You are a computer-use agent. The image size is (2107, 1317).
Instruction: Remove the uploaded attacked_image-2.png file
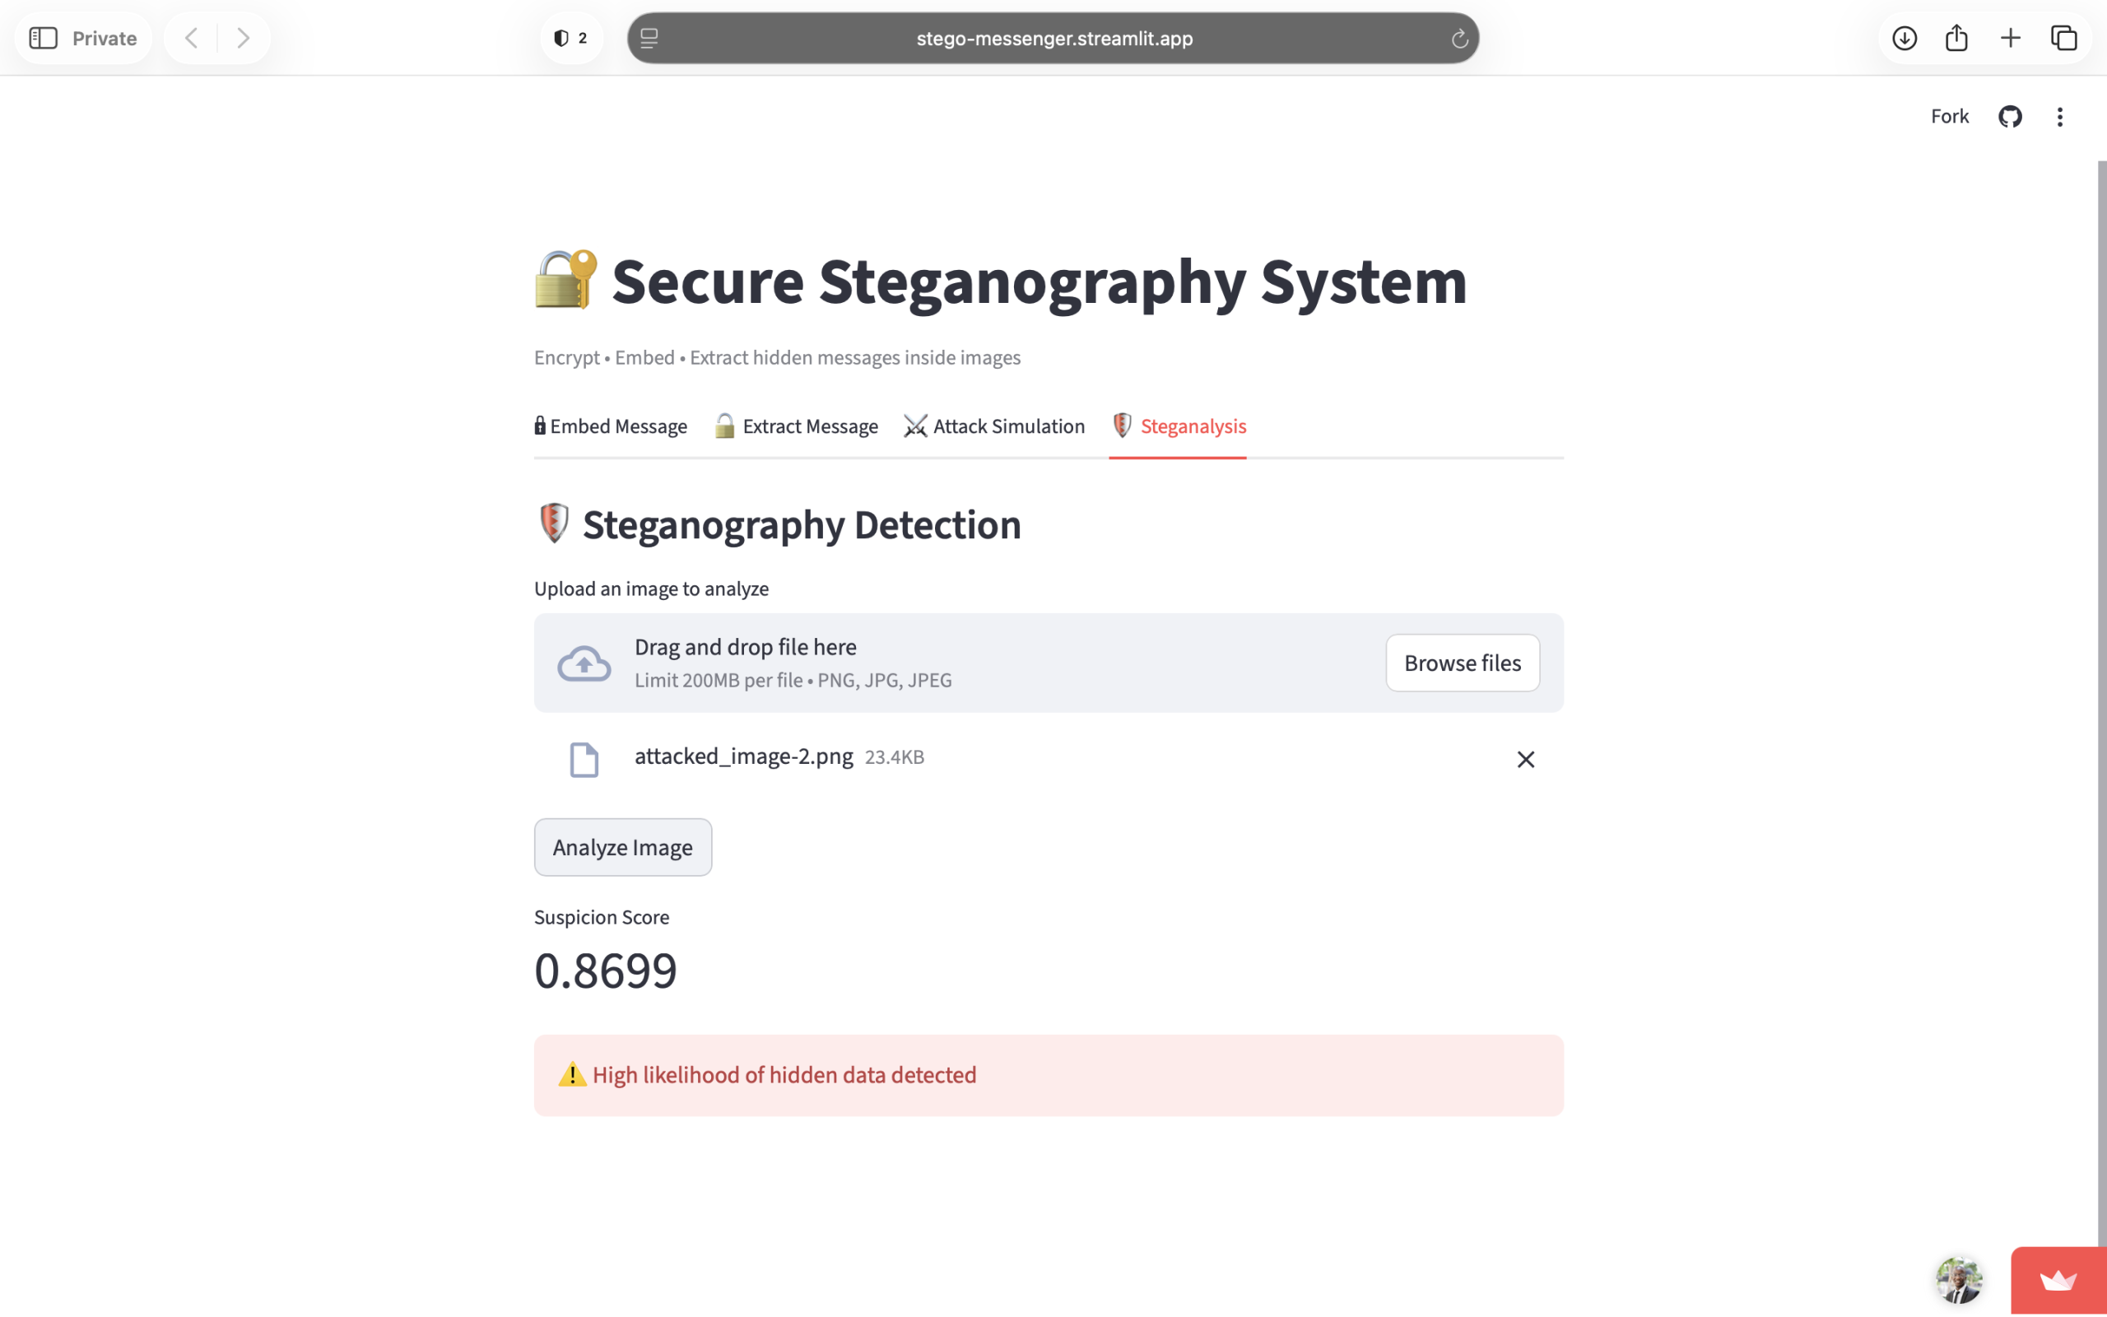pos(1525,760)
